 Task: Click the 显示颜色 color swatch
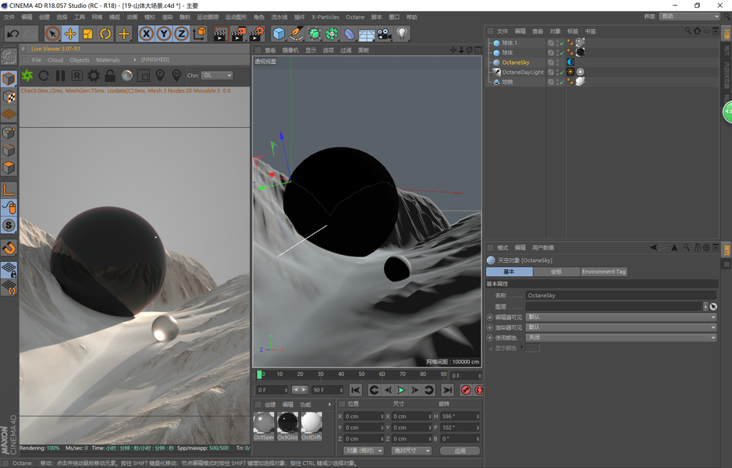(x=533, y=348)
